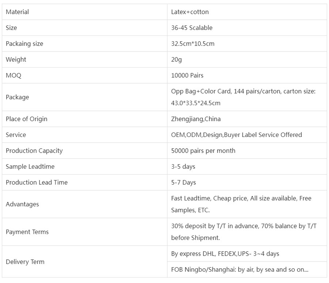The image size is (329, 283).
Task: Select the Service row label
Action: pyautogui.click(x=16, y=135)
